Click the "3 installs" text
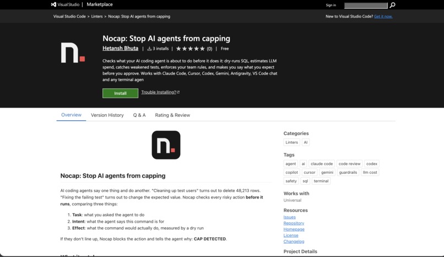The width and height of the screenshot is (444, 257). pyautogui.click(x=160, y=49)
